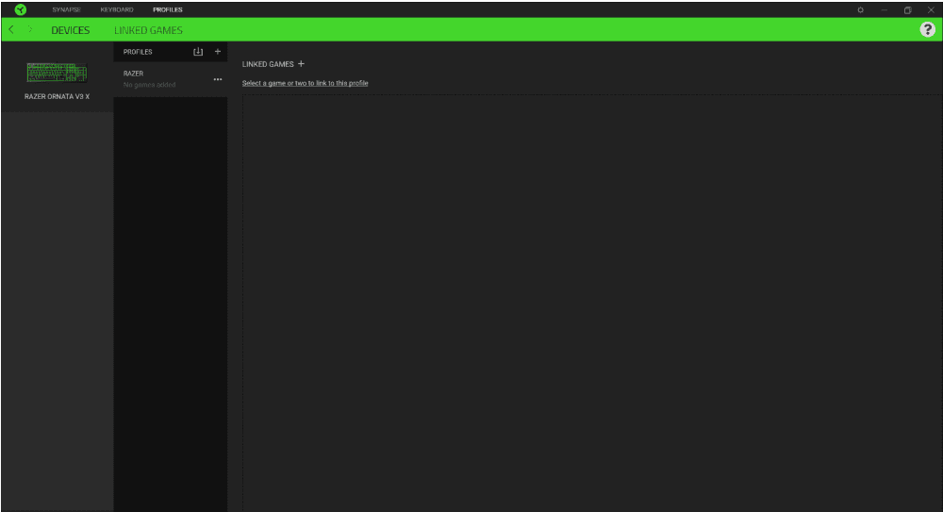This screenshot has width=943, height=512.
Task: Click the 'Select a game or two' link
Action: tap(305, 83)
